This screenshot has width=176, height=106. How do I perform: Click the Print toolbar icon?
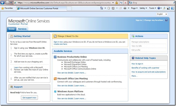pyautogui.click(x=125, y=8)
